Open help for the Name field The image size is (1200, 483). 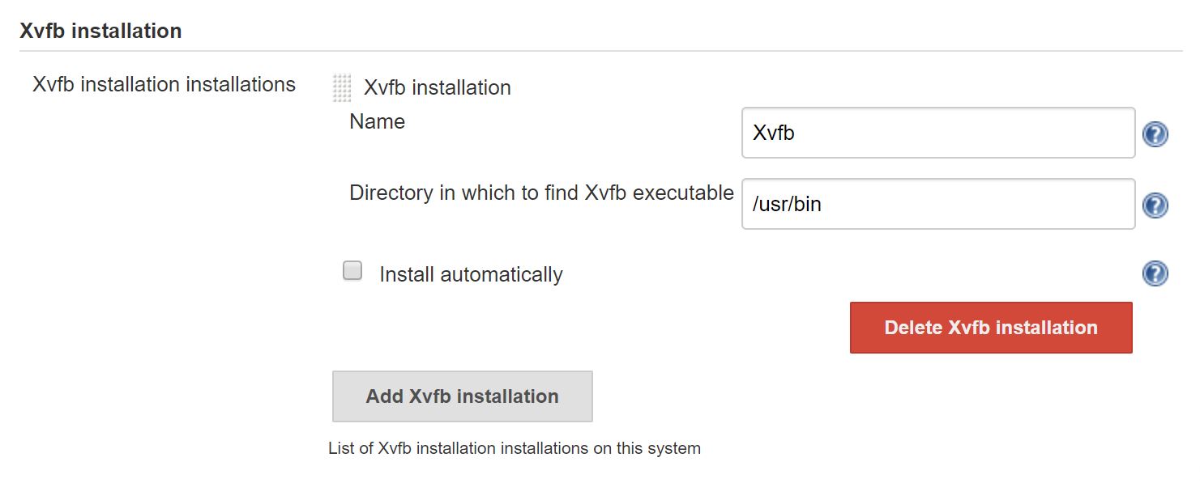click(x=1155, y=133)
